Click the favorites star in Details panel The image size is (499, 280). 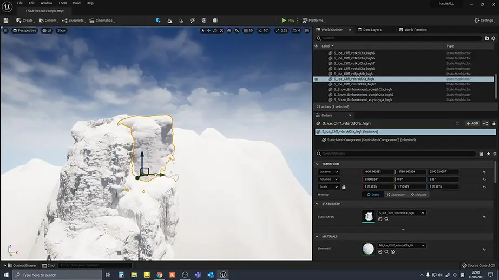click(488, 154)
